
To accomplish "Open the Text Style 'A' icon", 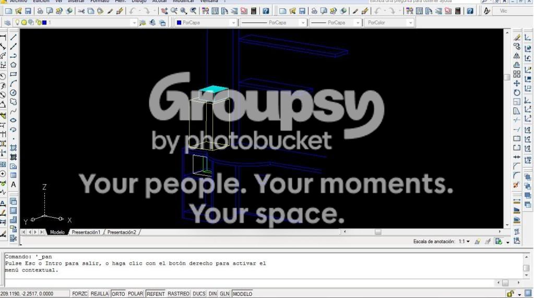I will (x=487, y=11).
